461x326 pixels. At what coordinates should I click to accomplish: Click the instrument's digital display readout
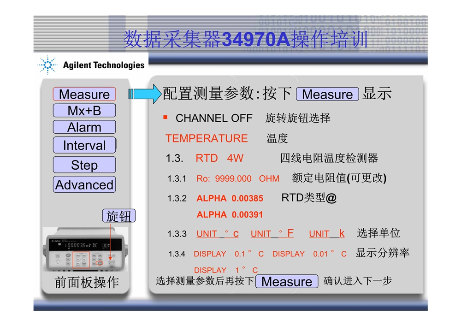[81, 245]
